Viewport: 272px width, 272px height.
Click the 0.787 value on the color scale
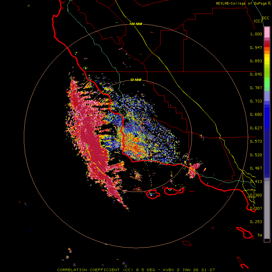click(256, 88)
